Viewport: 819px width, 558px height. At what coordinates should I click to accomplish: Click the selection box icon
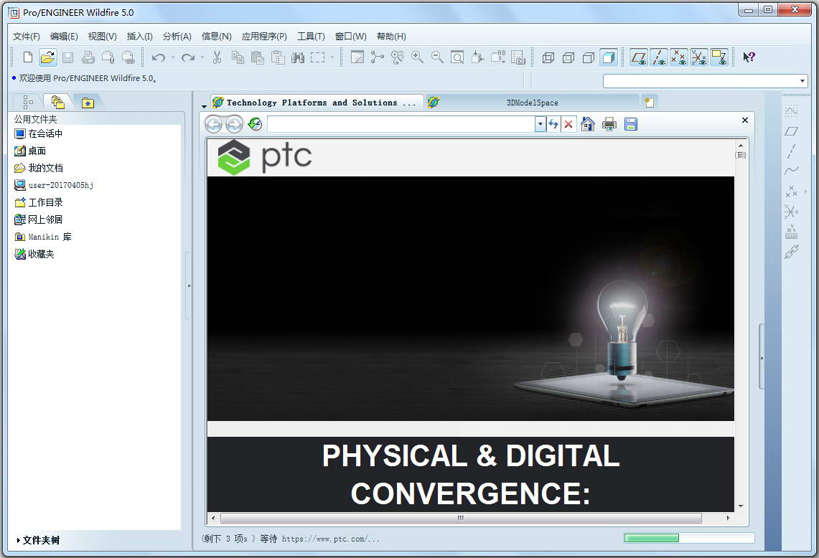(x=317, y=57)
